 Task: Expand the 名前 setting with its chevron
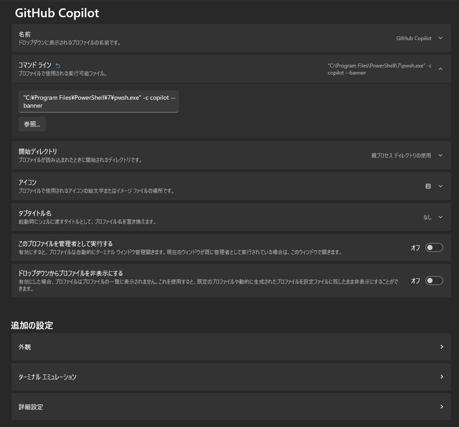pyautogui.click(x=440, y=38)
